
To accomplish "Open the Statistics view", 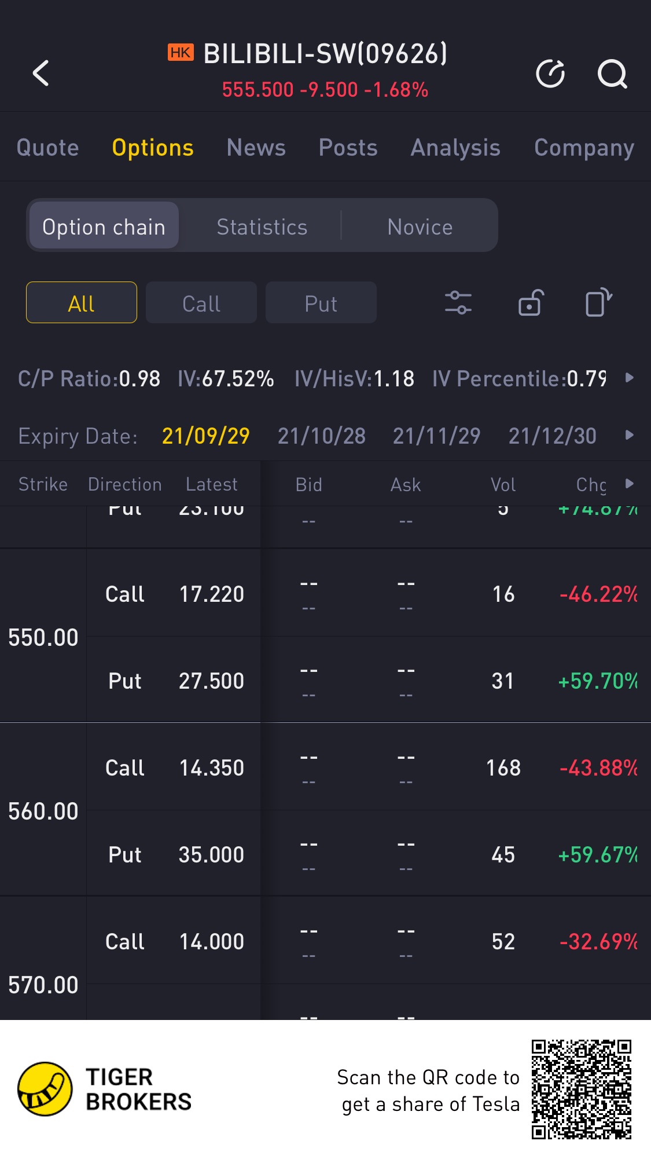I will [262, 227].
